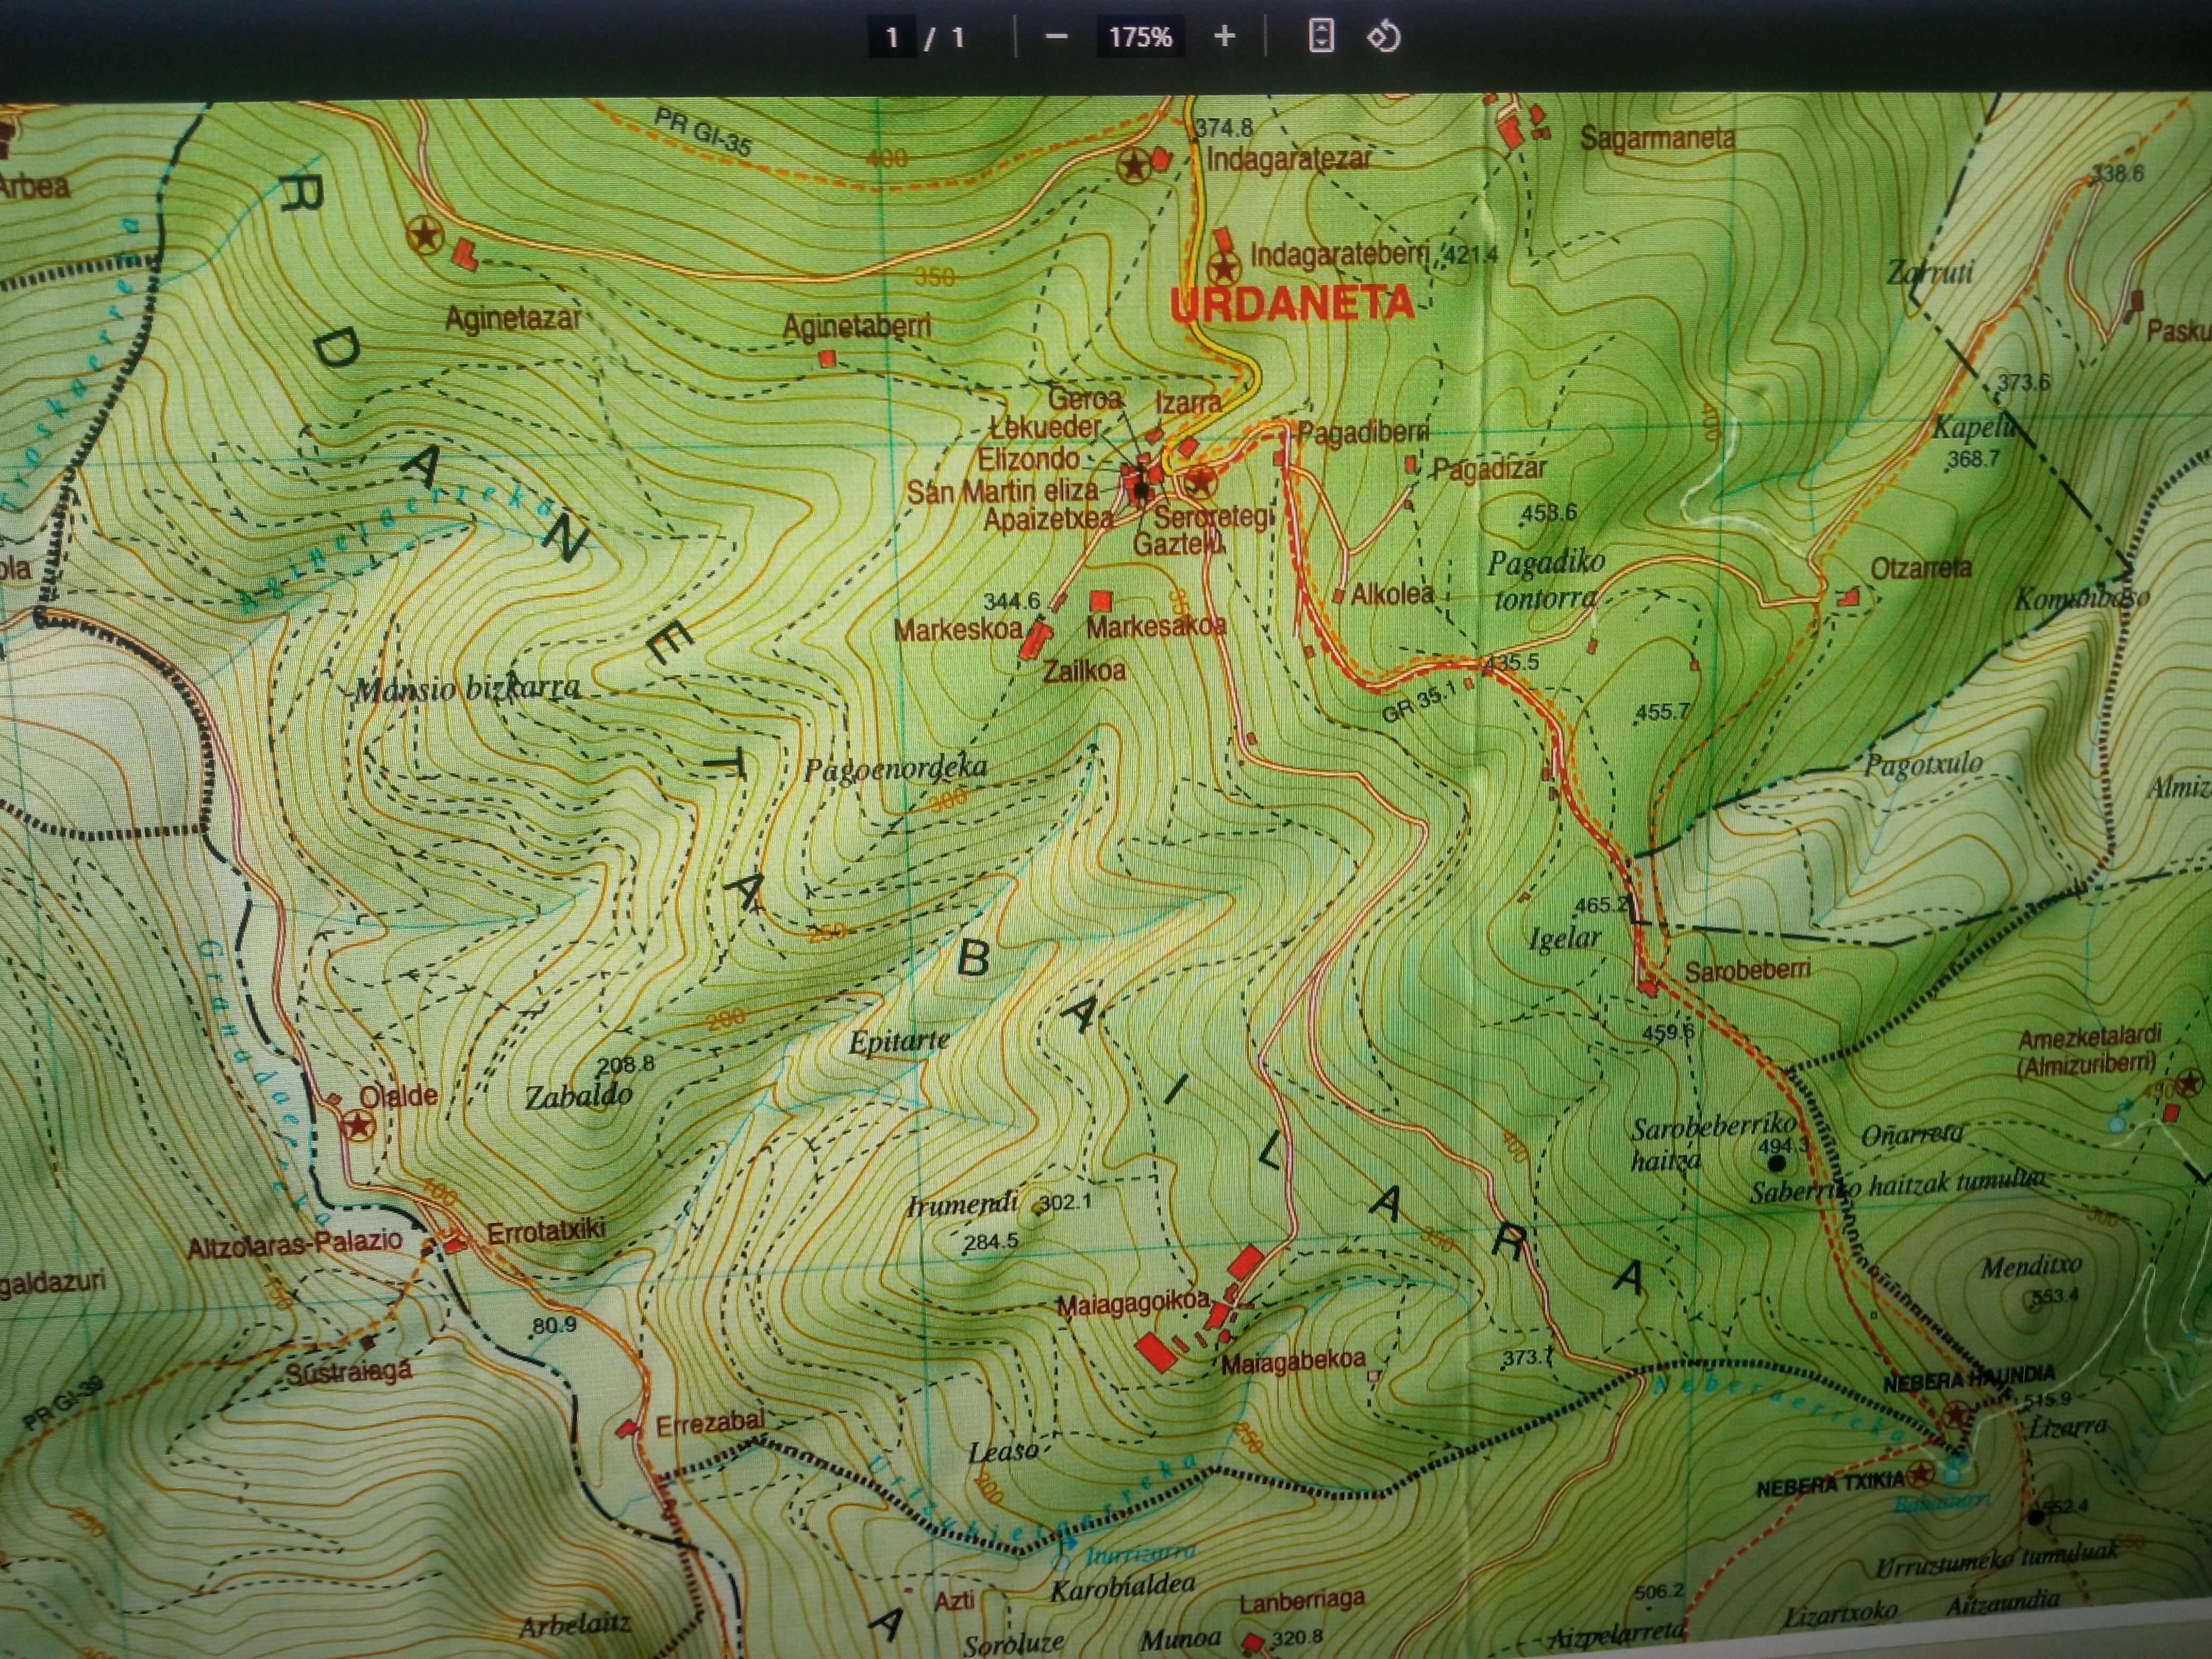Screen dimensions: 2212x1659
Task: Click the Indagarateberri label
Action: [x=1340, y=254]
